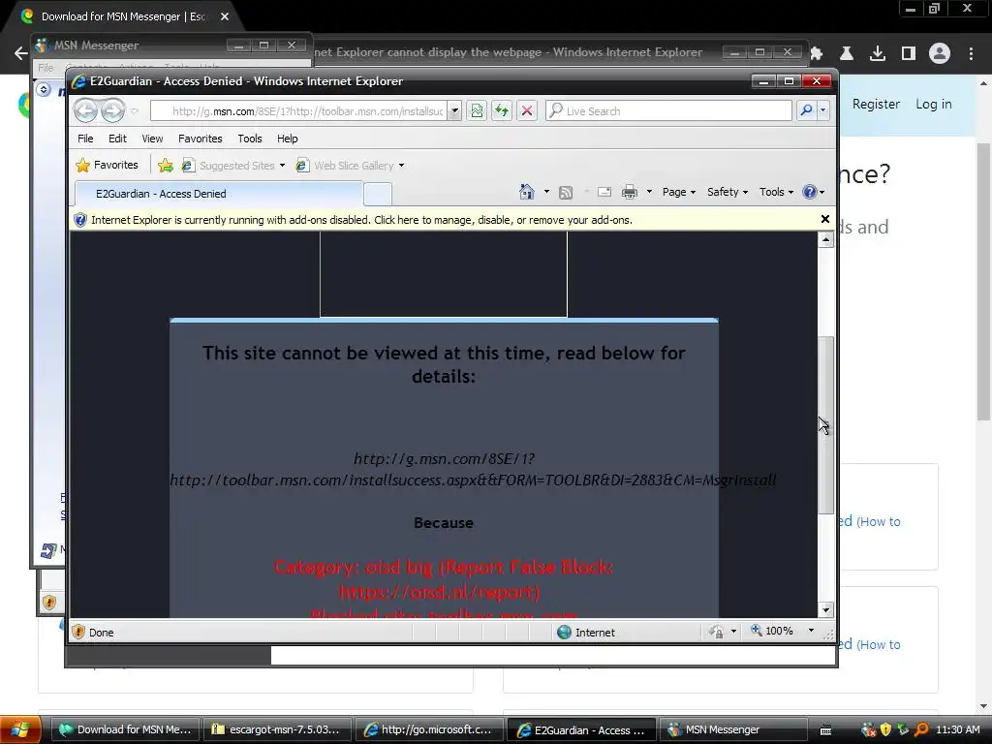The image size is (992, 744).
Task: Click the information bar shield icon
Action: click(x=80, y=220)
